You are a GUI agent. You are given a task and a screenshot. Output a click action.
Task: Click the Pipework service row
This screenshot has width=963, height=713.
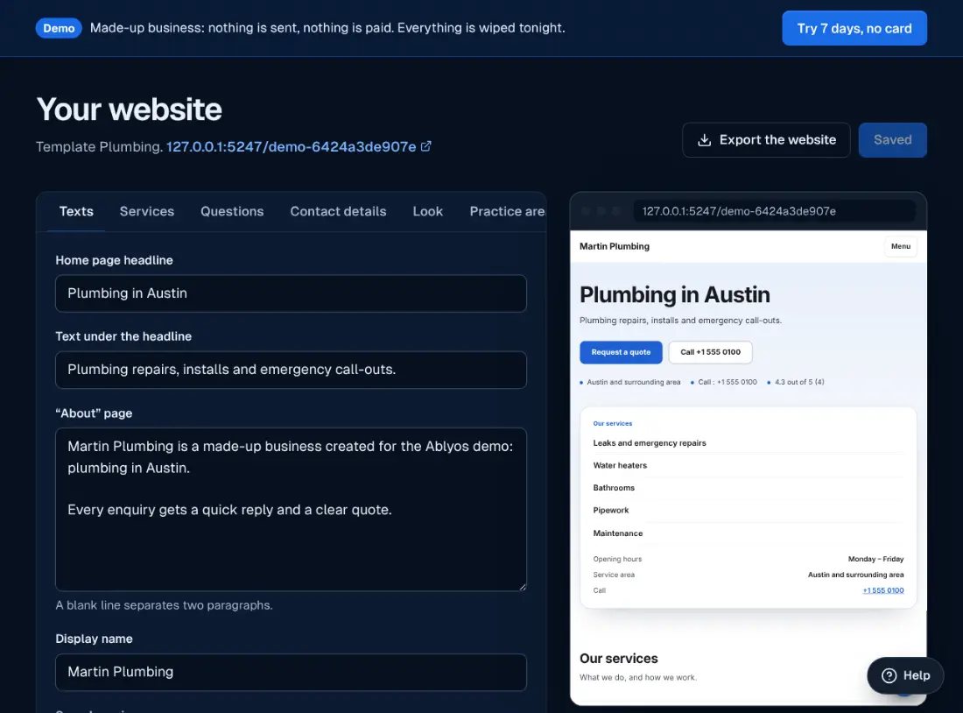(x=748, y=511)
